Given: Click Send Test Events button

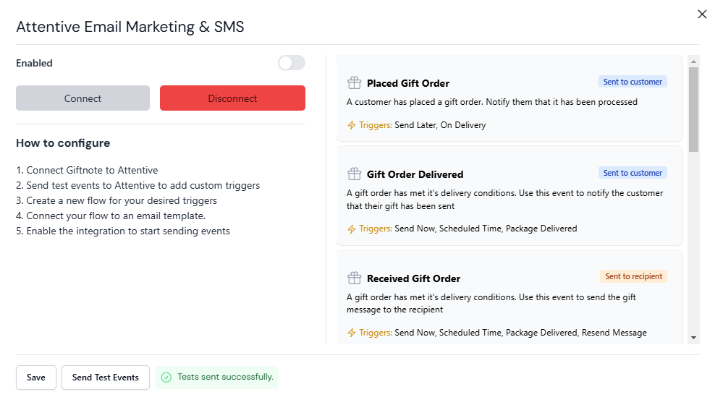Looking at the screenshot, I should coord(106,378).
